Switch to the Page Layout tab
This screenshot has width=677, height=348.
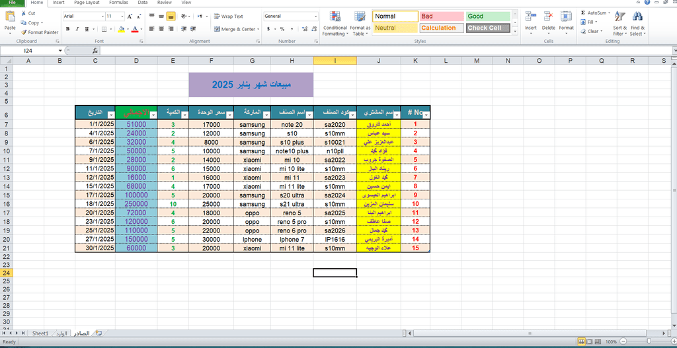87,3
